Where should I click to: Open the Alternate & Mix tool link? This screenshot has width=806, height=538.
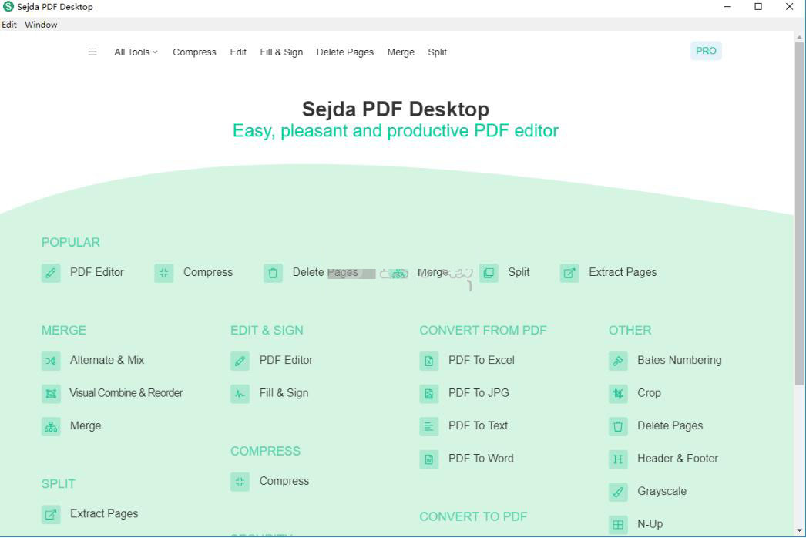[x=107, y=360]
